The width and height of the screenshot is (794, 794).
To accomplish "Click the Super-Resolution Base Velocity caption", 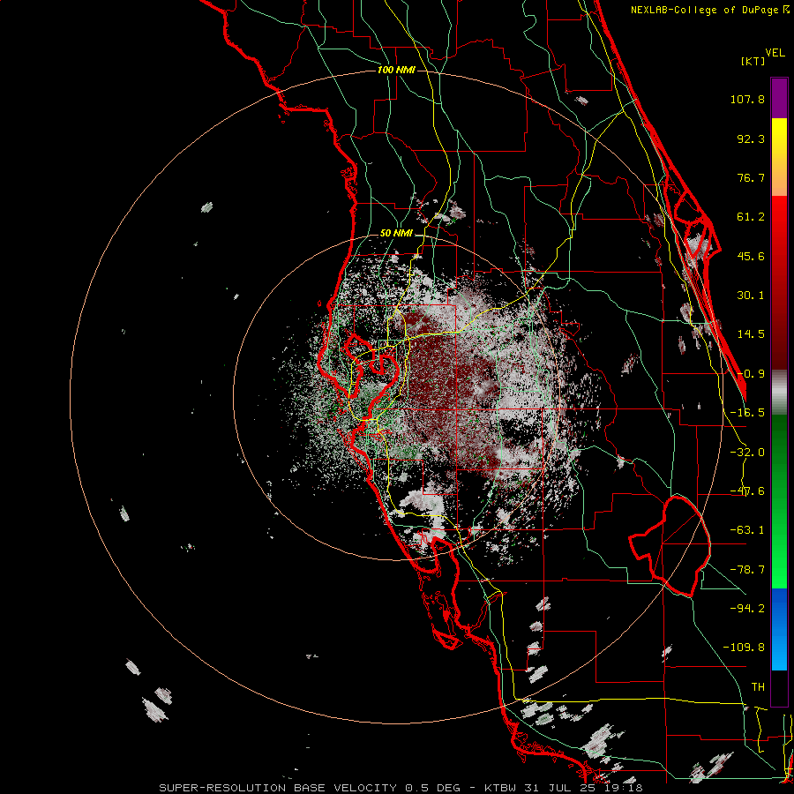I will (x=400, y=788).
